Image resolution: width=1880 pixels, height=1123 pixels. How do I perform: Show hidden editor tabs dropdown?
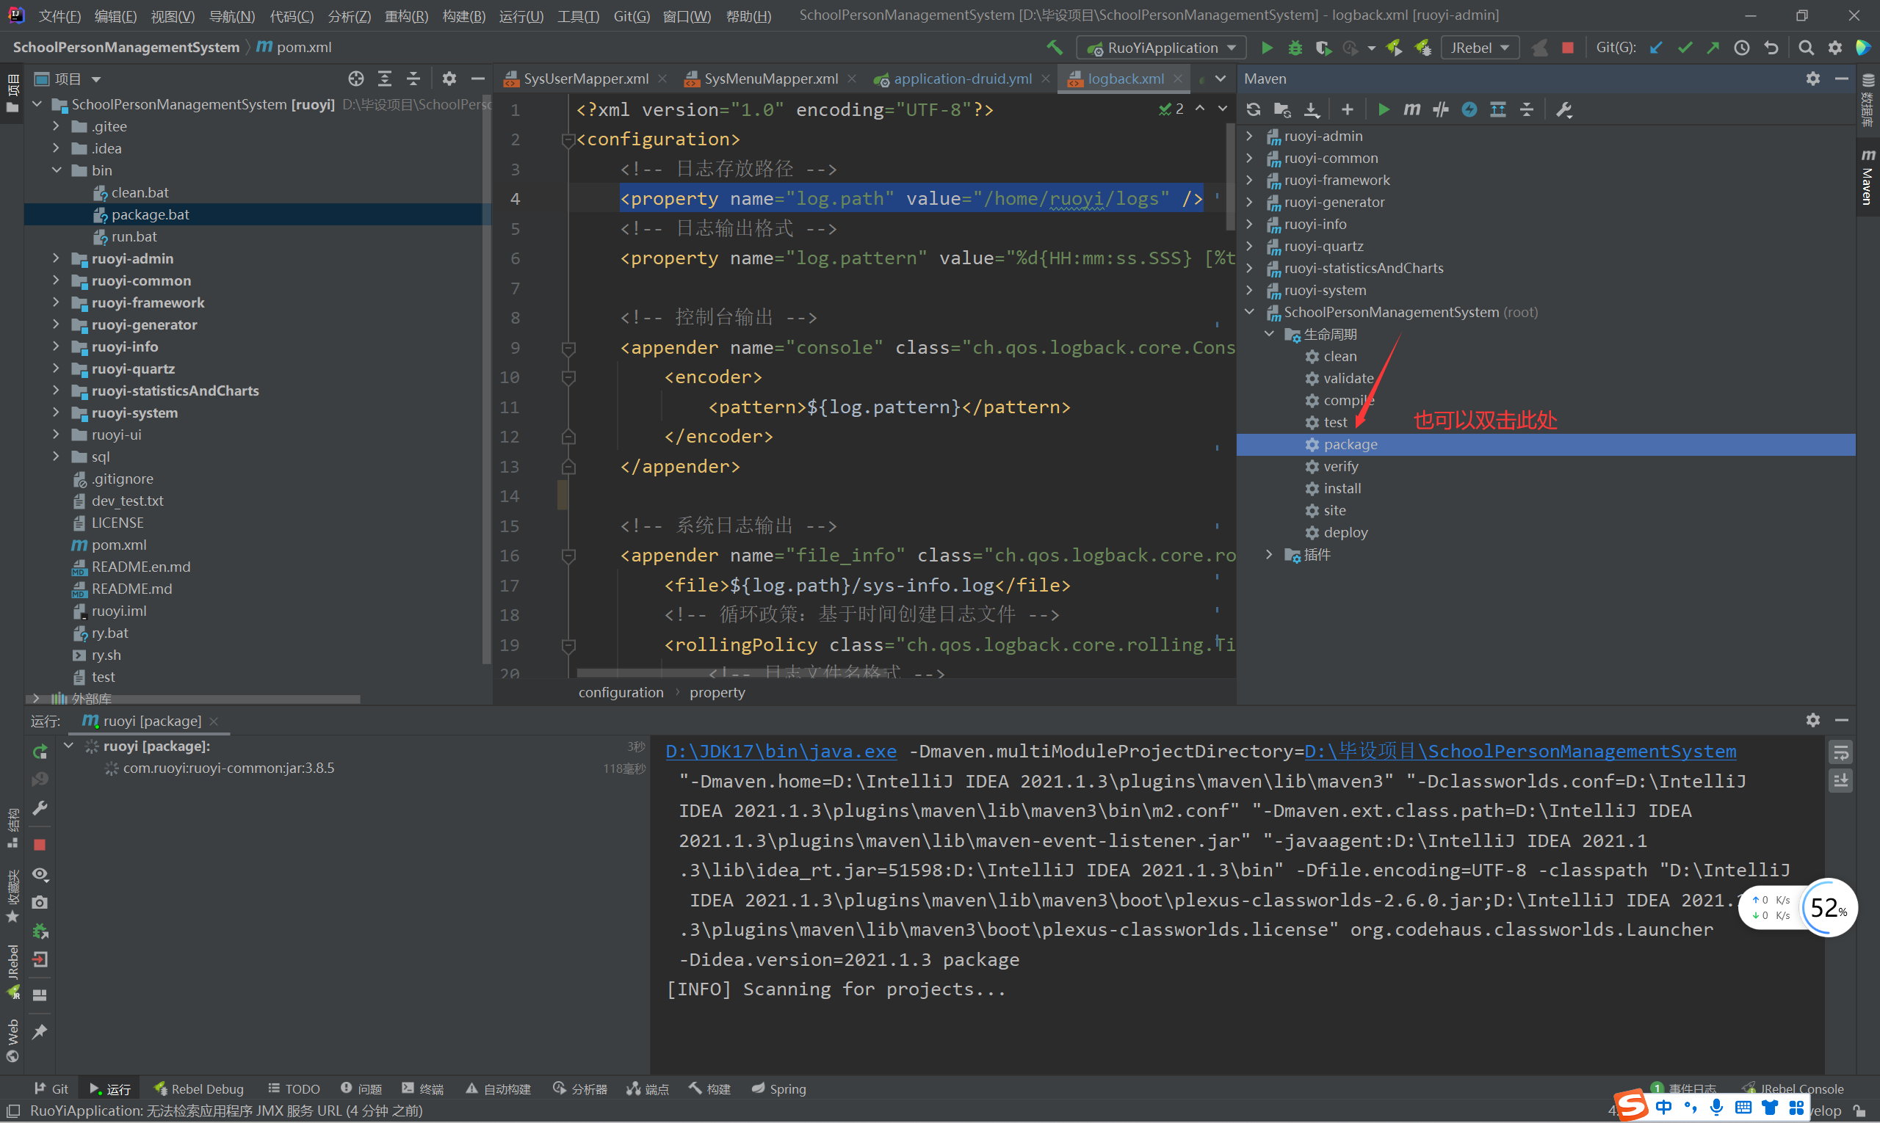pyautogui.click(x=1221, y=79)
